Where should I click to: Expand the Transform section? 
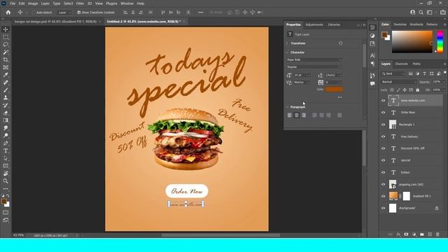(x=287, y=43)
